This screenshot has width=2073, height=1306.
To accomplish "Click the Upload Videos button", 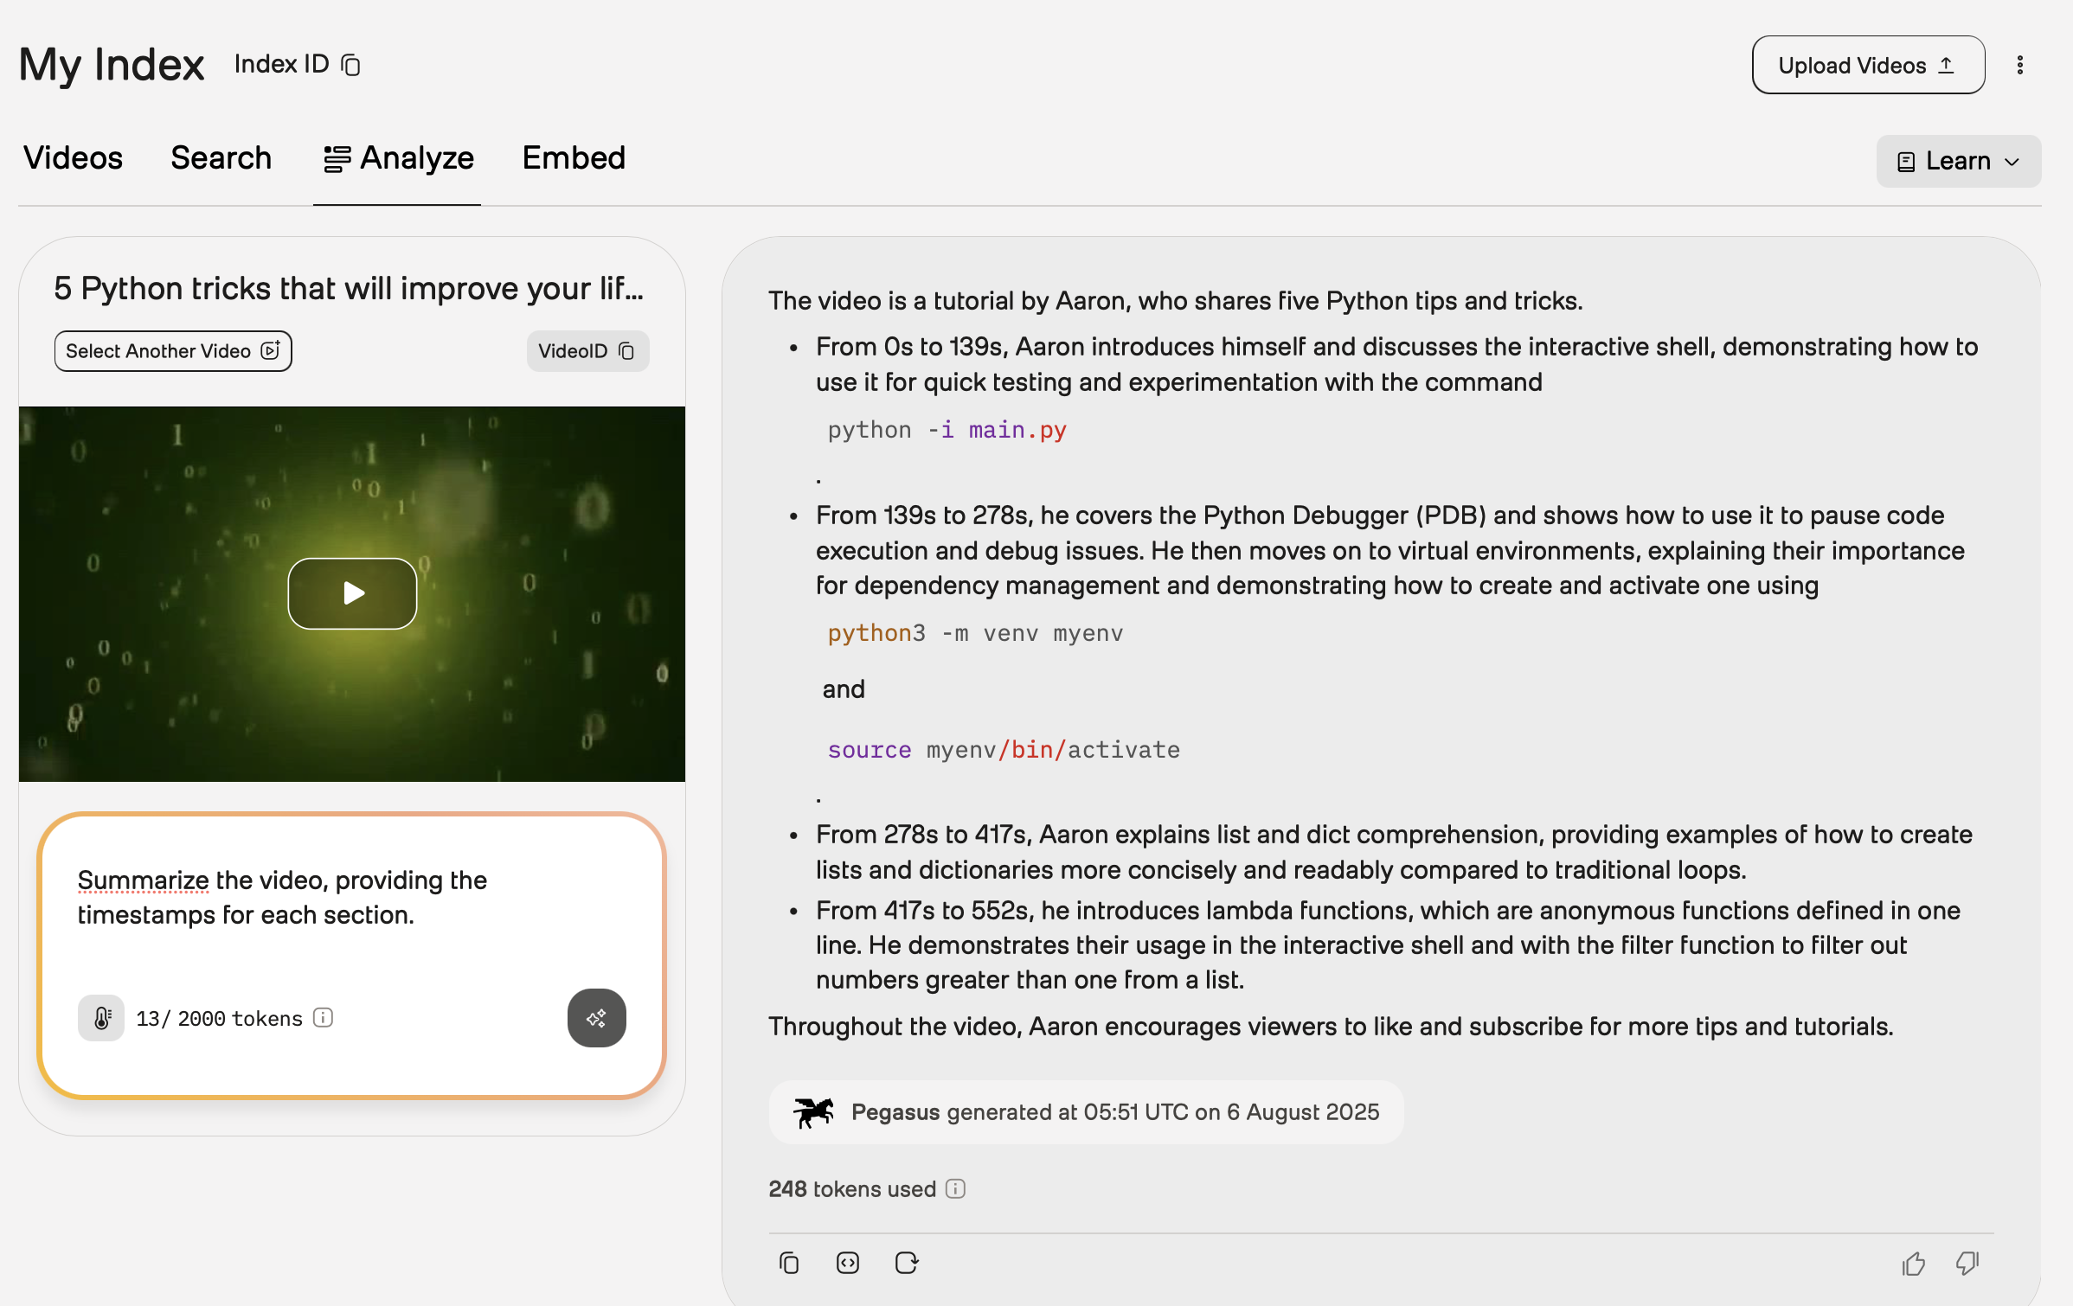I will tap(1867, 65).
